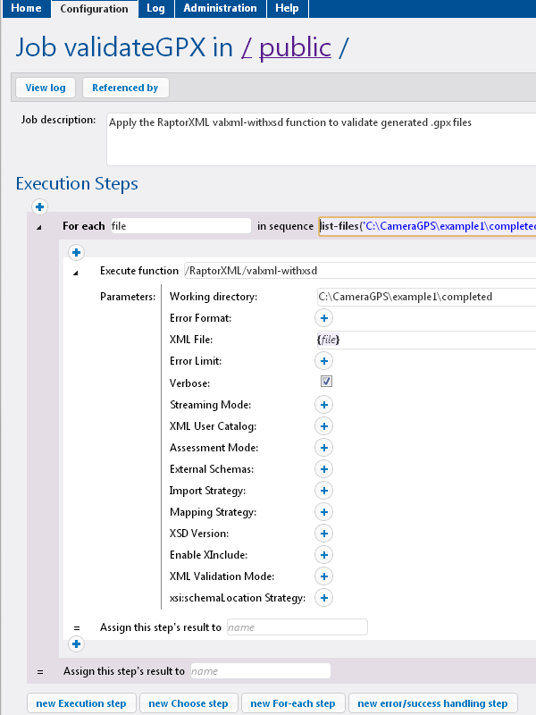The height and width of the screenshot is (715, 536).
Task: Click the Working directory input field
Action: click(425, 297)
